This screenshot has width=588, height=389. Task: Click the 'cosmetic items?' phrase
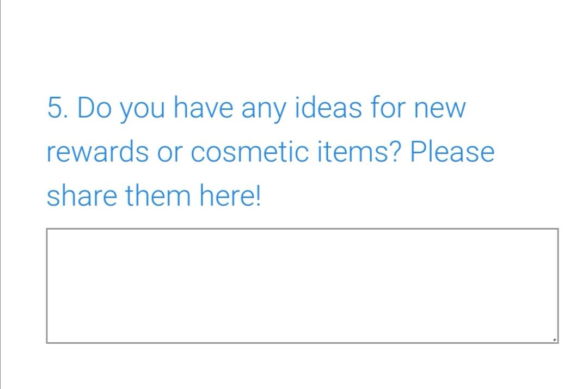(x=296, y=151)
